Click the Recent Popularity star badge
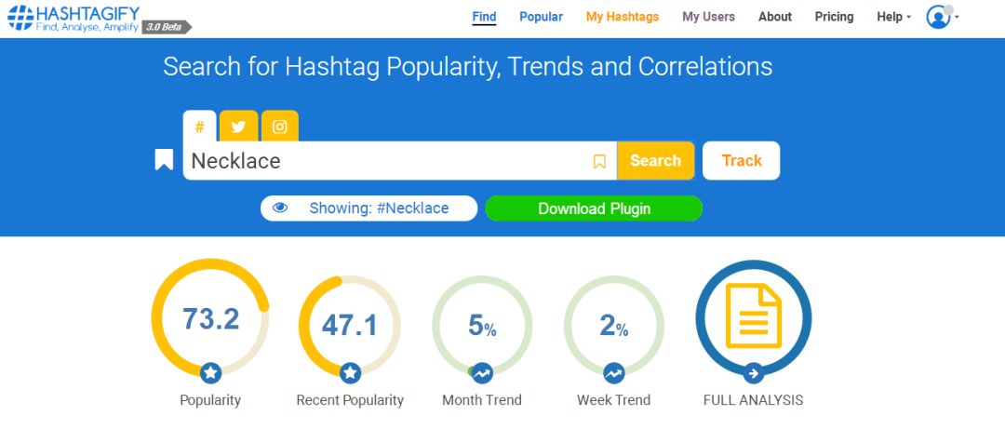 pyautogui.click(x=350, y=373)
